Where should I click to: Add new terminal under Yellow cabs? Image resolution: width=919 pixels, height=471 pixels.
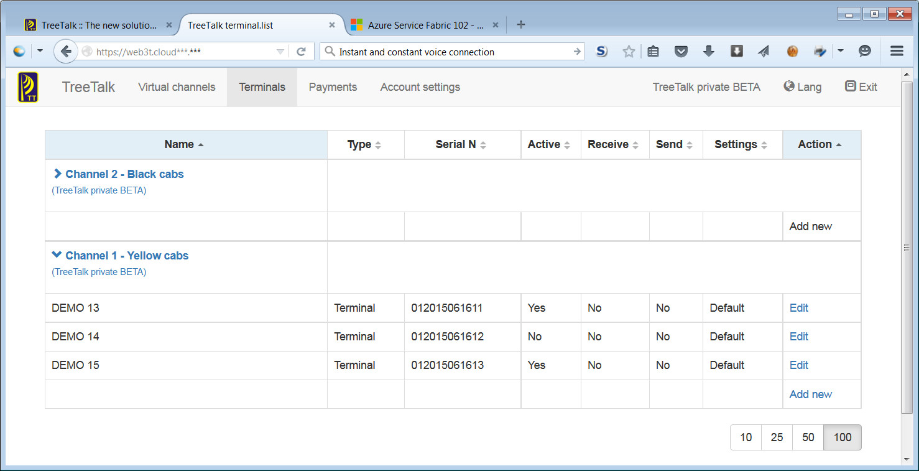tap(811, 394)
